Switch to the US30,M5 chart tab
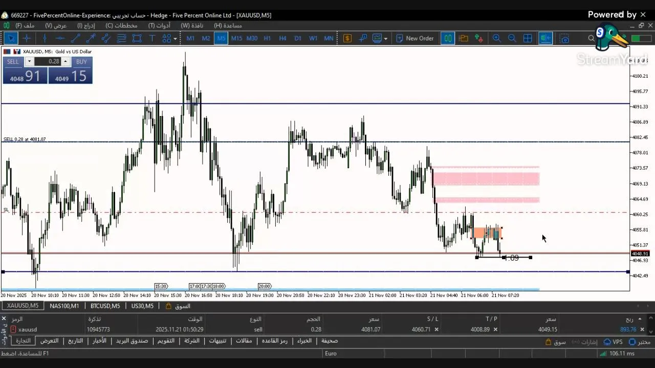 pyautogui.click(x=142, y=306)
